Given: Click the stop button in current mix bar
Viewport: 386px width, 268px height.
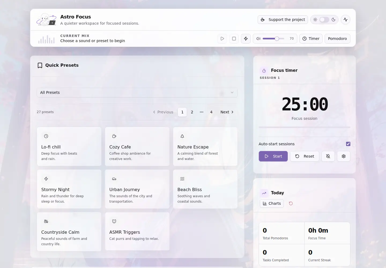Looking at the screenshot, I should pyautogui.click(x=234, y=39).
